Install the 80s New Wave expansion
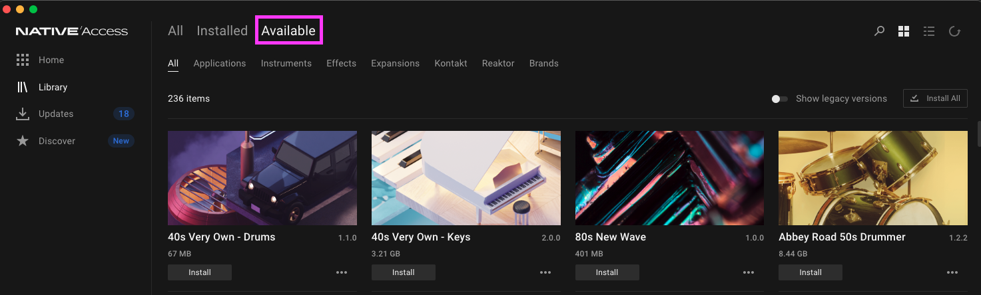Screen dimensions: 981x295 point(607,272)
